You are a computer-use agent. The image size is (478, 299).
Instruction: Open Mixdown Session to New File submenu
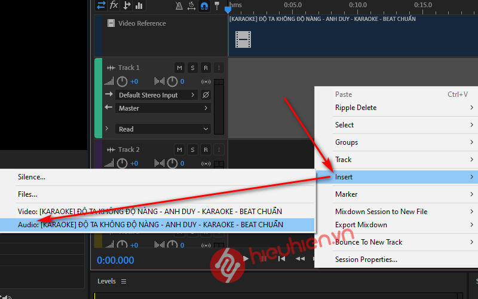click(x=396, y=212)
